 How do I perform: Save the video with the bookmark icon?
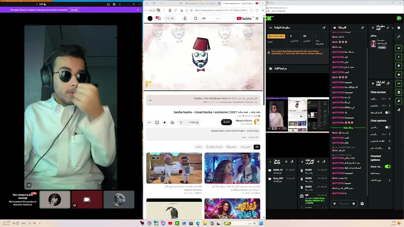[157, 122]
